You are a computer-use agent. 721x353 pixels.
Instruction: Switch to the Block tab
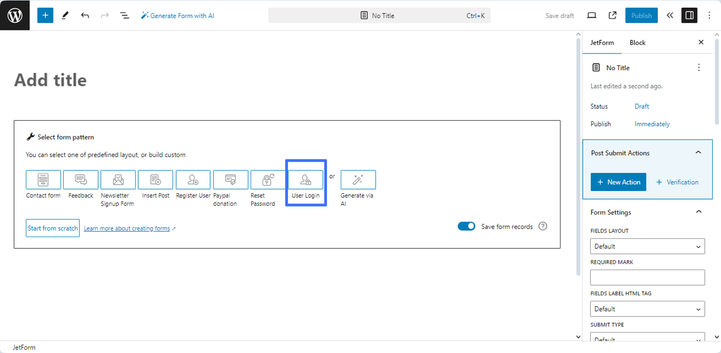pyautogui.click(x=637, y=42)
